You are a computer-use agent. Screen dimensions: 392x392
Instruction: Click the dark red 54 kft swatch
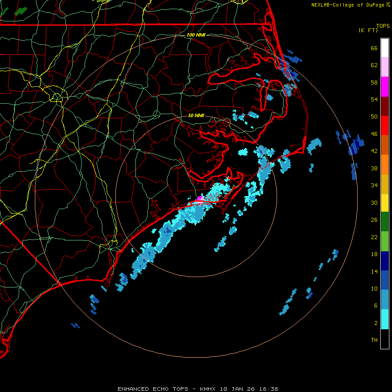[x=385, y=106]
